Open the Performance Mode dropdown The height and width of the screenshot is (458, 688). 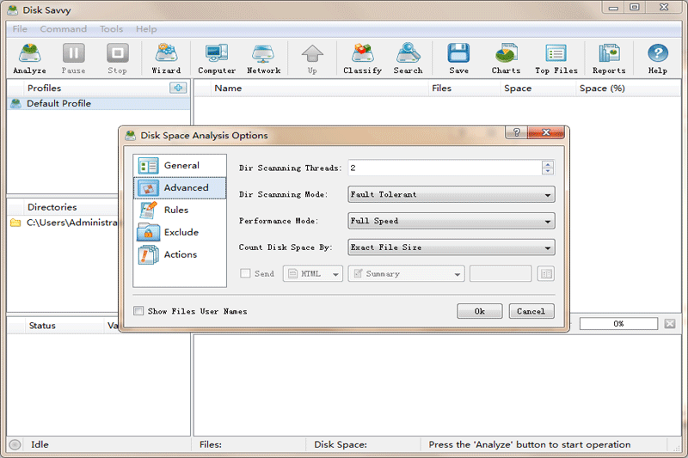coord(451,221)
